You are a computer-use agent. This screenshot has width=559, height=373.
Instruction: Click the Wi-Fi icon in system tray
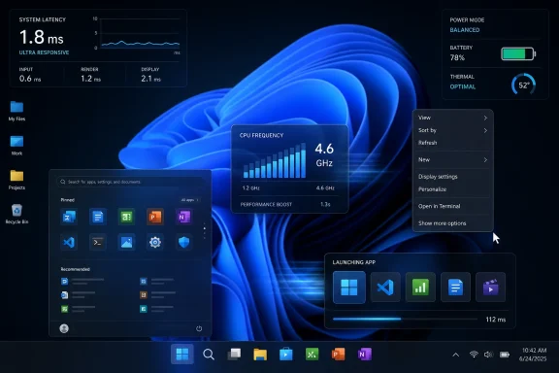[474, 355]
